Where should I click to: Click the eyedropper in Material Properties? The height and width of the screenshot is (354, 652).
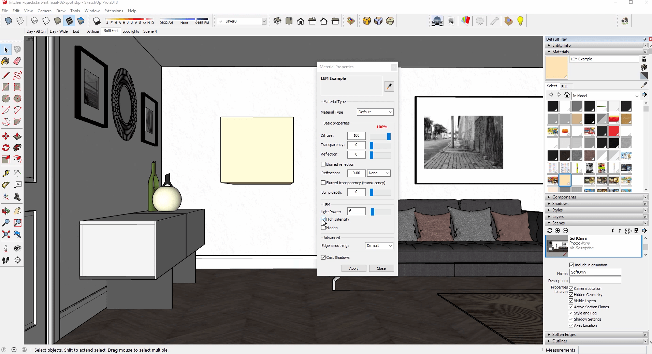[x=389, y=86]
